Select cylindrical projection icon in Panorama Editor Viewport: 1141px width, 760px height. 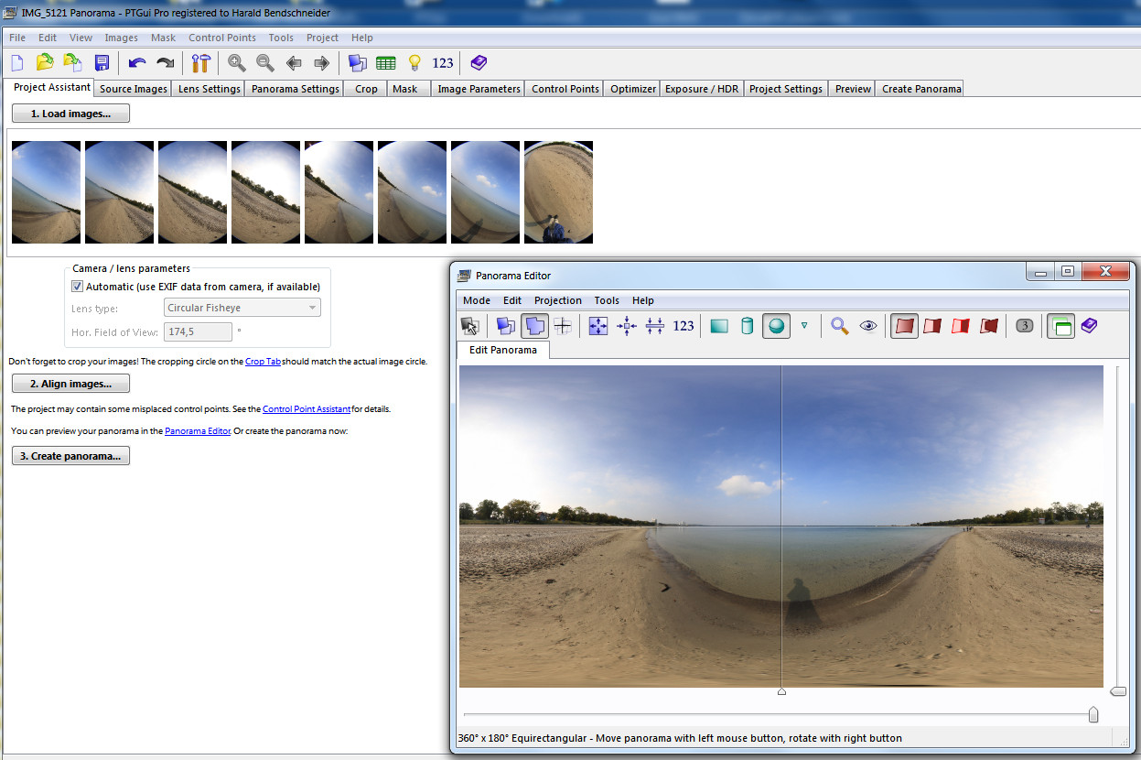coord(747,326)
